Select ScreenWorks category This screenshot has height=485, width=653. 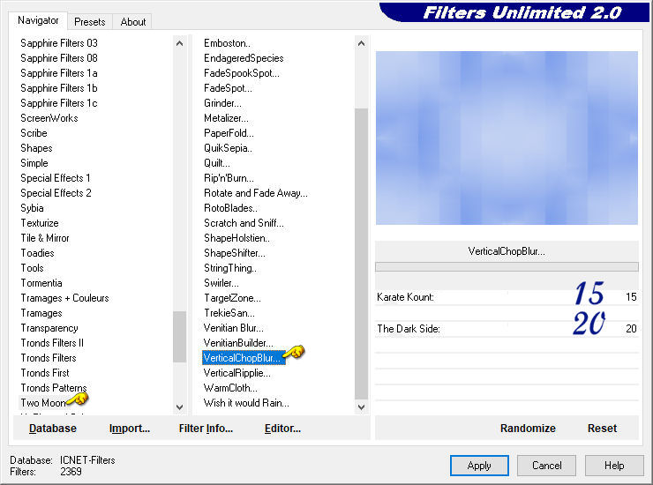[x=49, y=118]
